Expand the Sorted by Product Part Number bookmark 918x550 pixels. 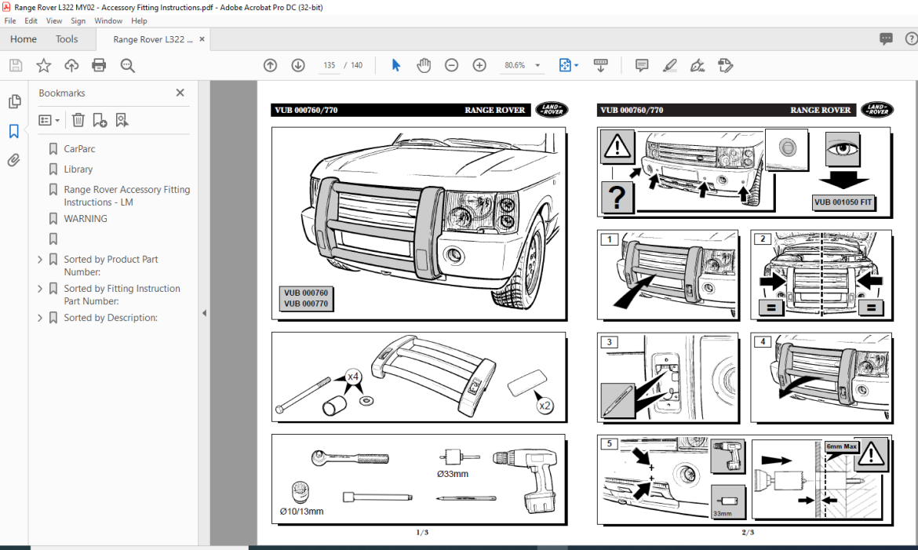[x=39, y=259]
